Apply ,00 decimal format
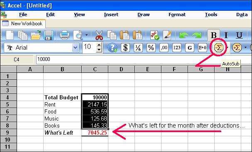 (164, 48)
